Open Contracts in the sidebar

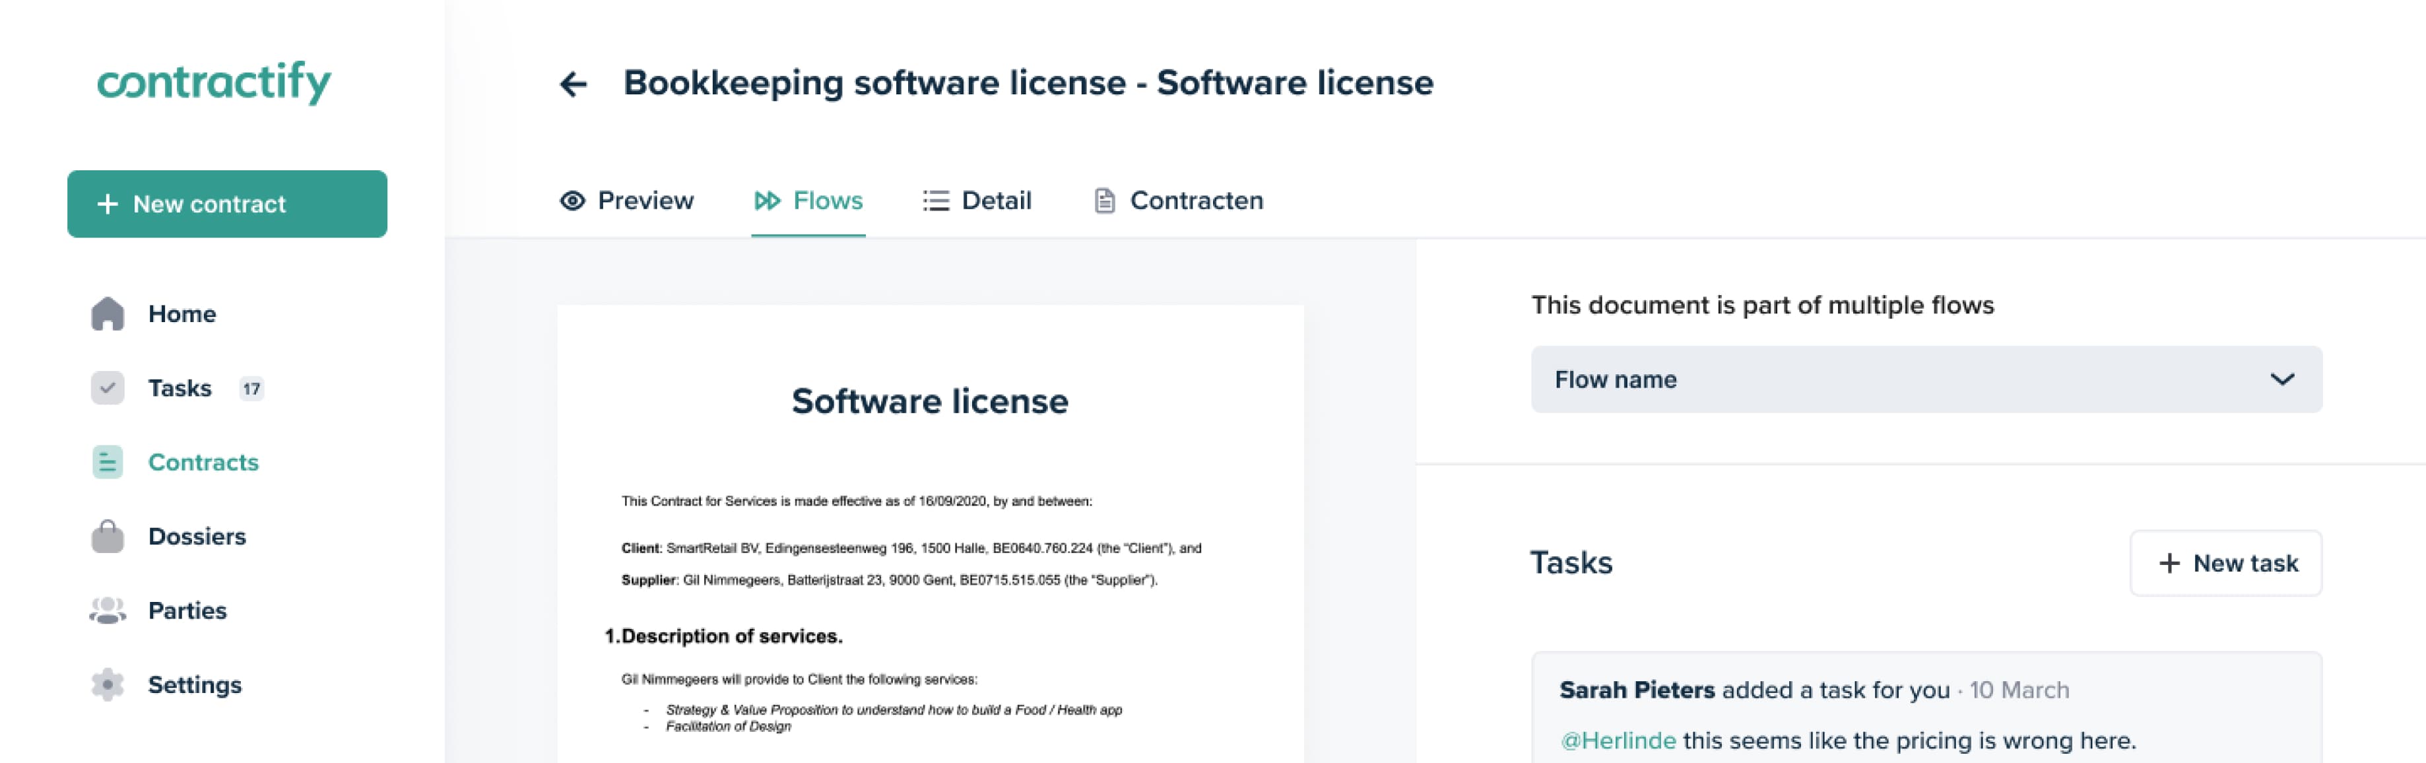(175, 463)
